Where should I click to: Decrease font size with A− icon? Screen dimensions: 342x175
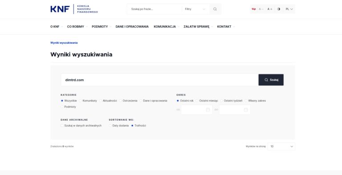coord(261,9)
